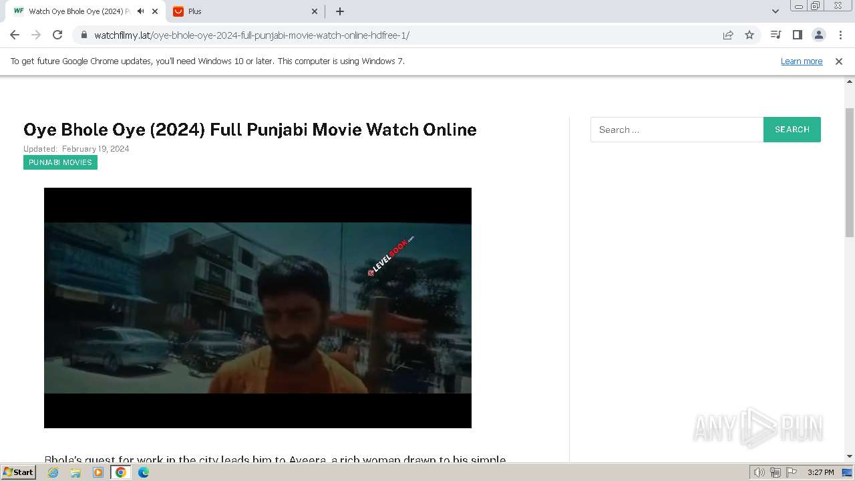The height and width of the screenshot is (481, 855).
Task: Close the Plus tab
Action: 315,11
